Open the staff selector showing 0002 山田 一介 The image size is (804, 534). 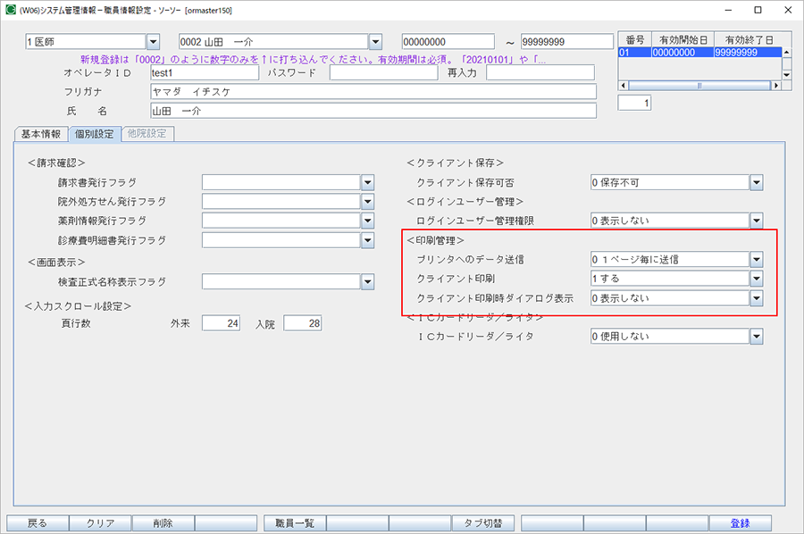tap(375, 41)
